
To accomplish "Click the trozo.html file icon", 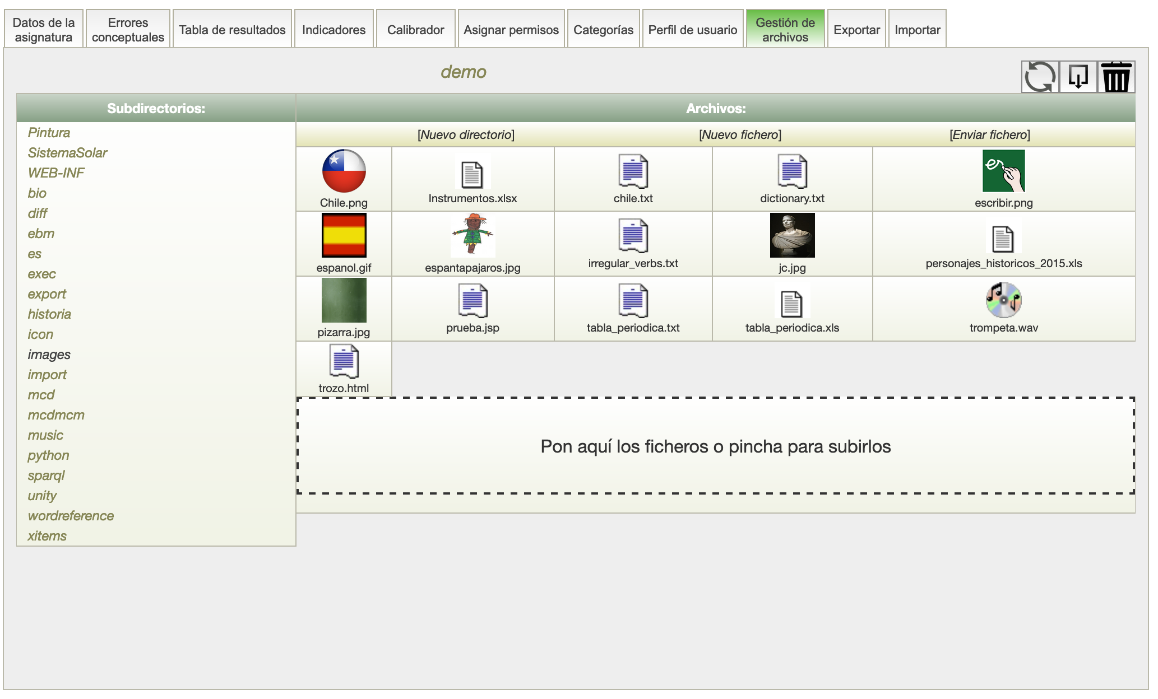I will [344, 361].
